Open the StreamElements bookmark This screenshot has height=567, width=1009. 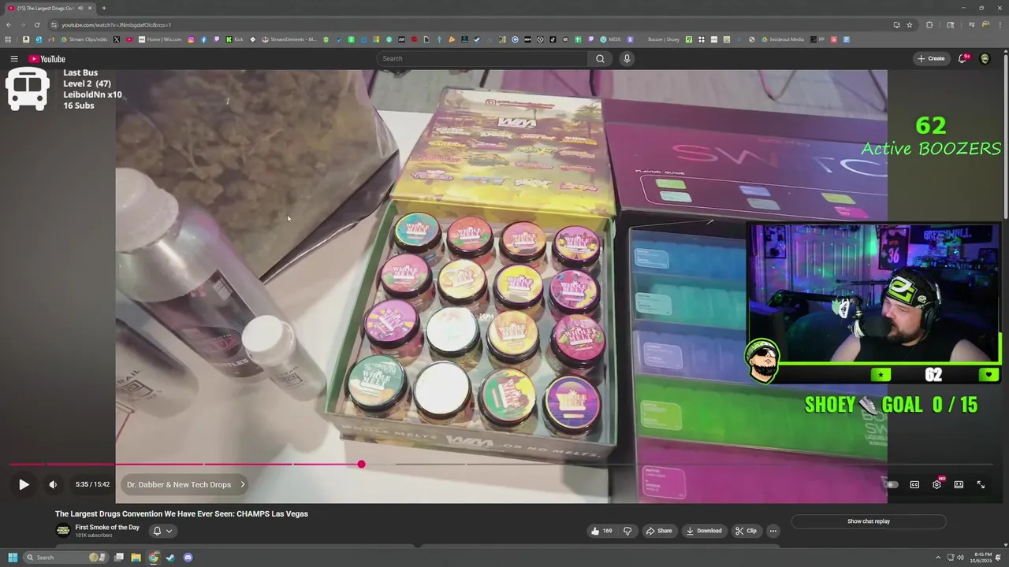click(289, 39)
